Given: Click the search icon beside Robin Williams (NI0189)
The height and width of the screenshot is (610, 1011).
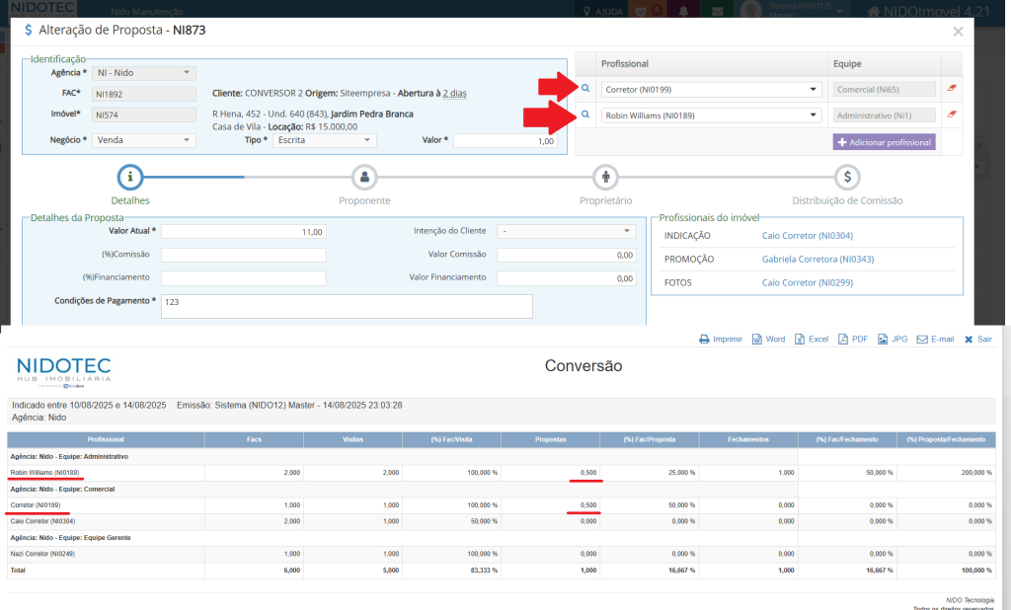Looking at the screenshot, I should (x=584, y=114).
